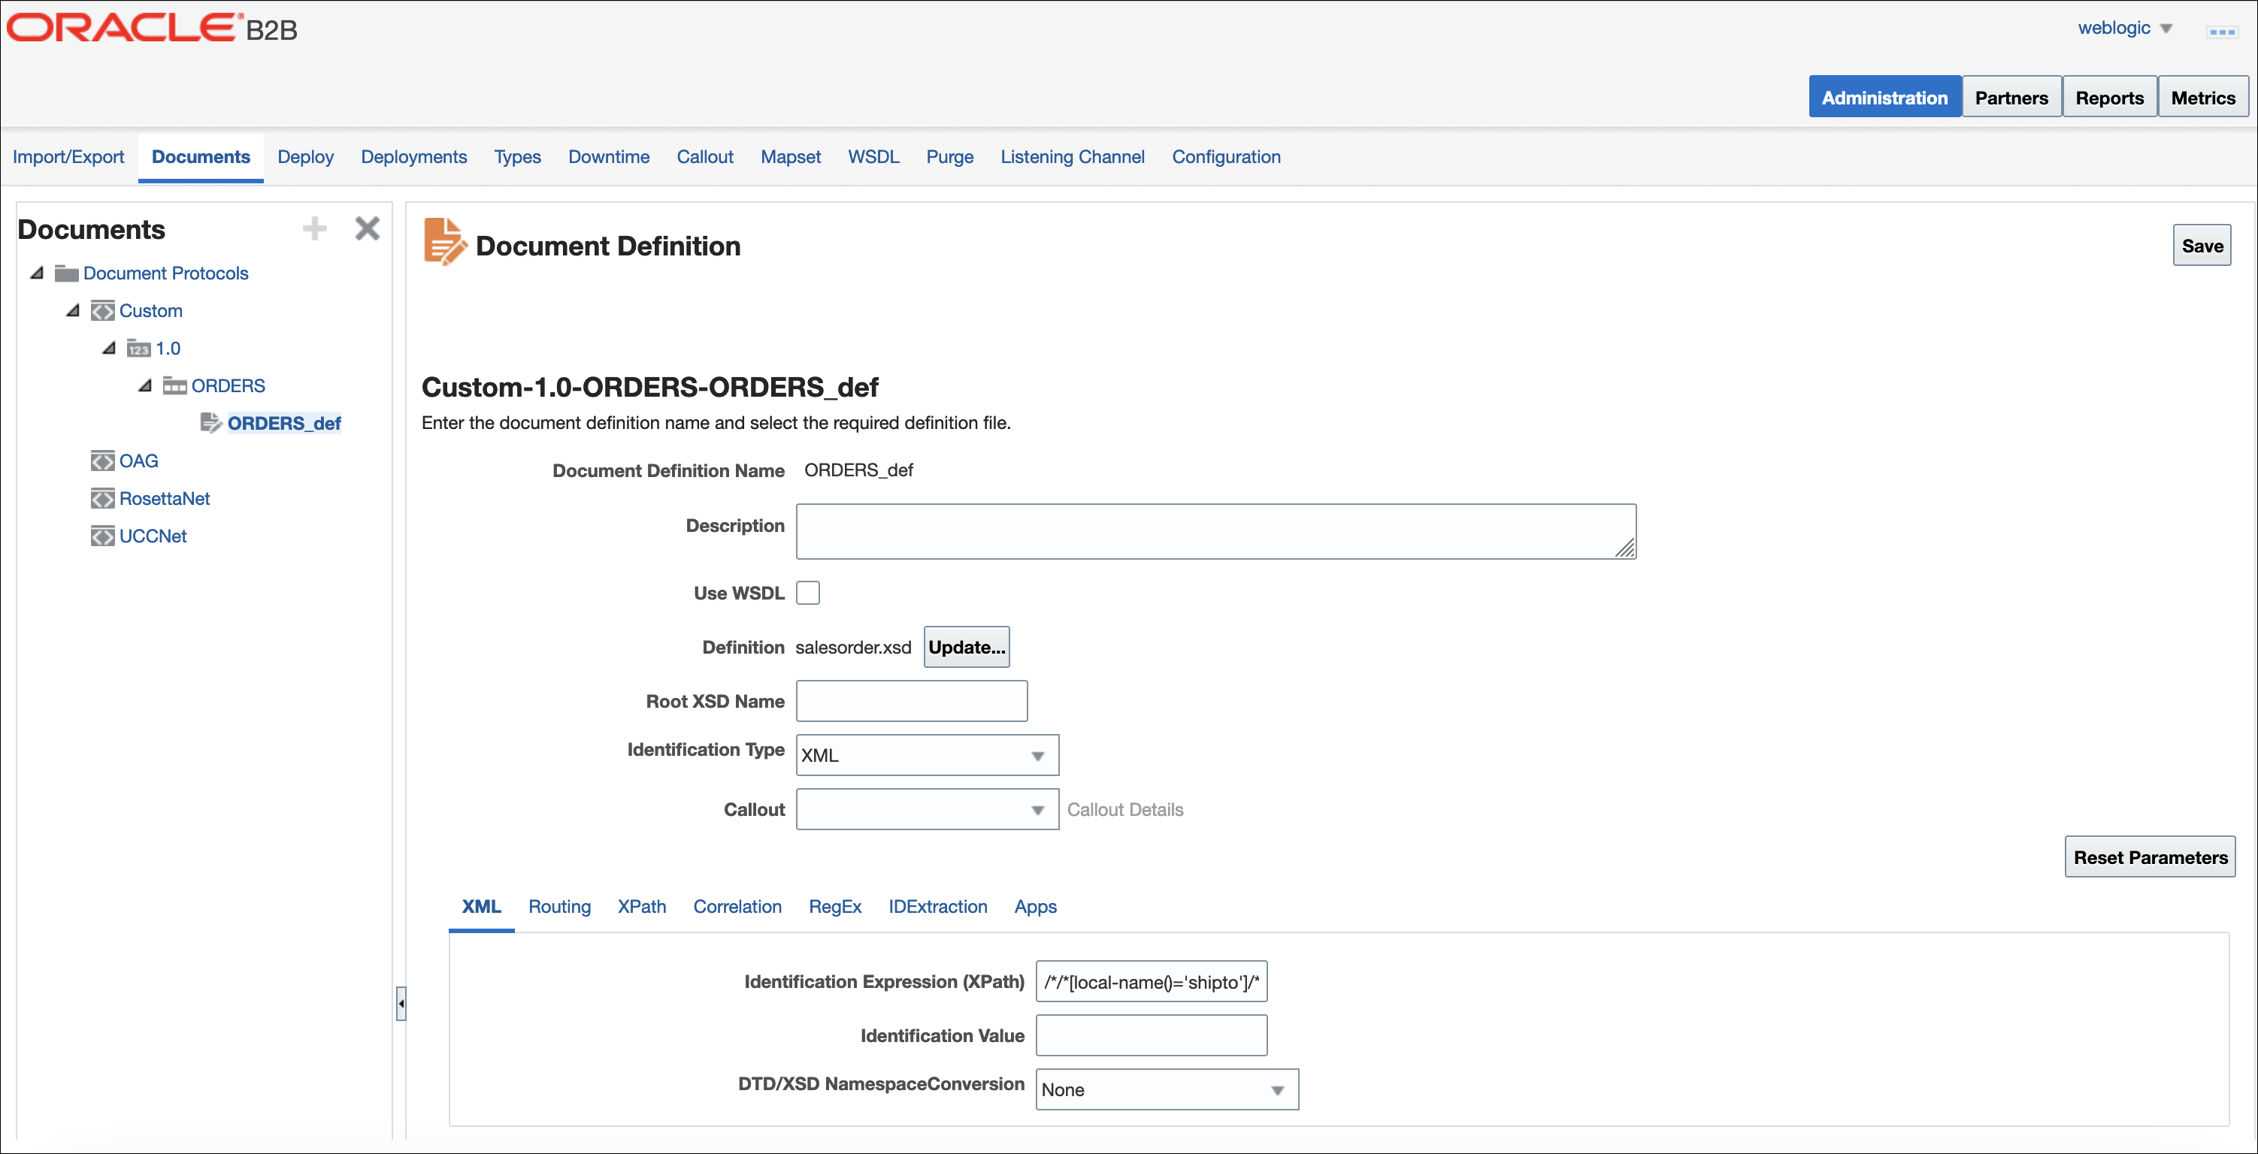Click the Document Definition page icon
Image resolution: width=2258 pixels, height=1154 pixels.
point(445,242)
